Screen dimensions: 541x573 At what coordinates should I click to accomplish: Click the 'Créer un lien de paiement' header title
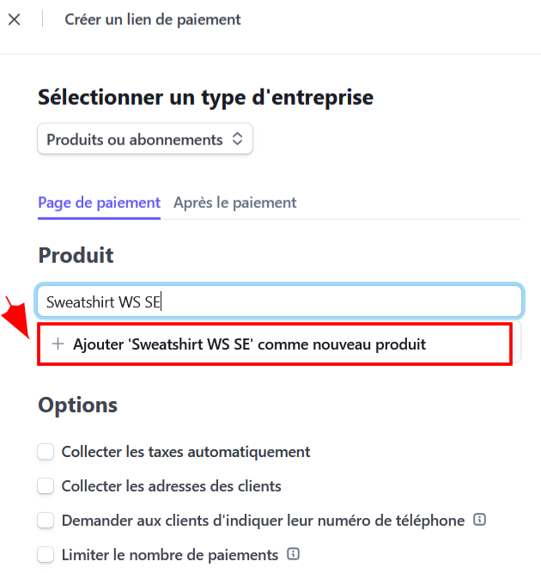[x=153, y=20]
